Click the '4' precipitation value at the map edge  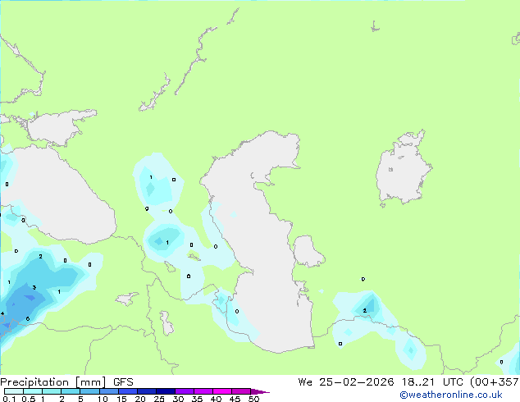2,313
